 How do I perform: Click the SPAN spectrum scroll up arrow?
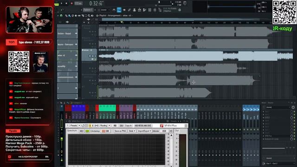click(x=171, y=135)
